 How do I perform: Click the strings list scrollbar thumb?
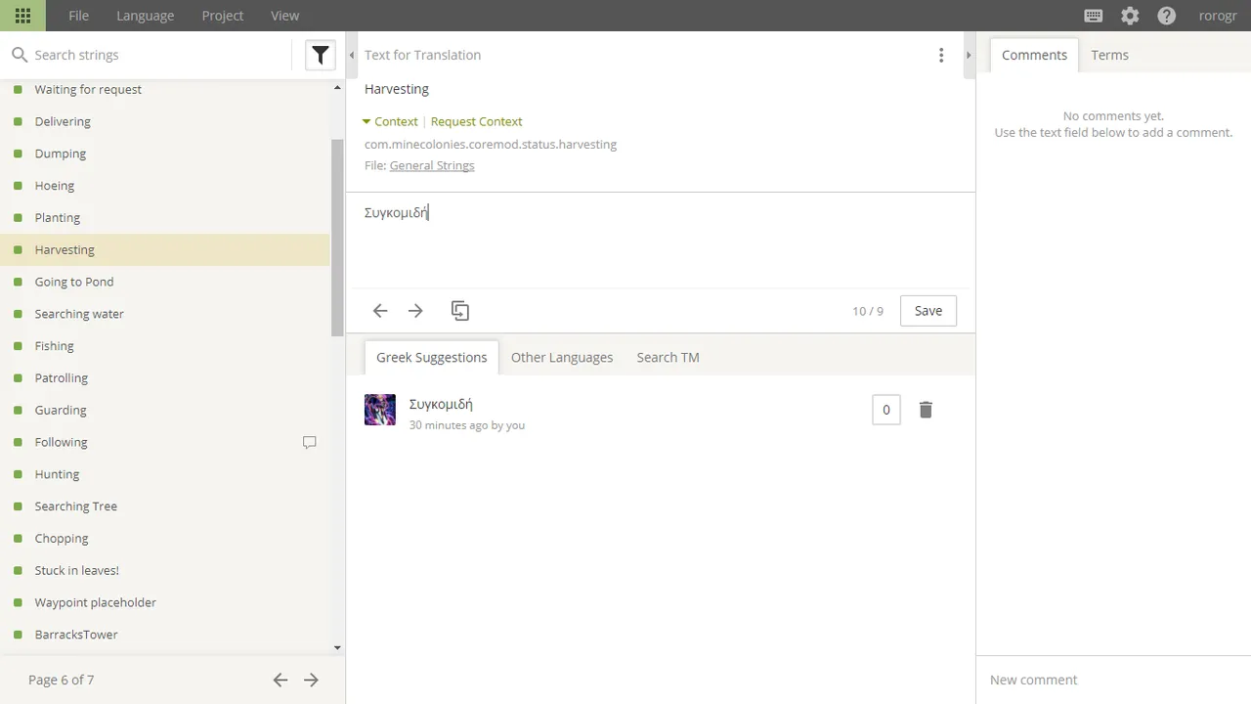(337, 238)
